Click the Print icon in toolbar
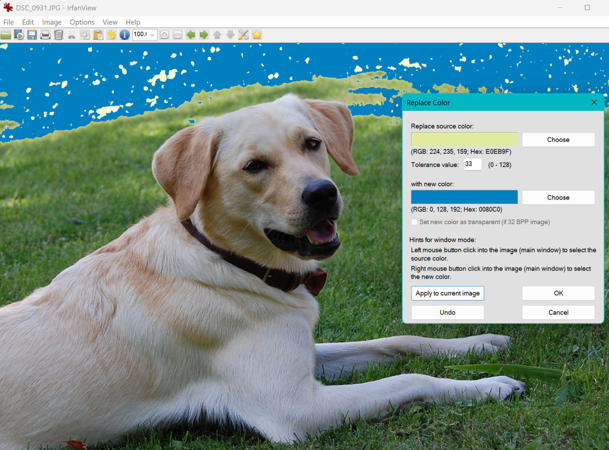This screenshot has height=450, width=609. (x=45, y=35)
